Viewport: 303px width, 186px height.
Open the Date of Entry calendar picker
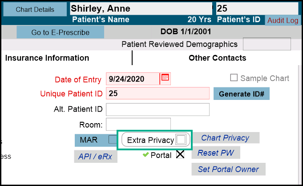pyautogui.click(x=165, y=78)
